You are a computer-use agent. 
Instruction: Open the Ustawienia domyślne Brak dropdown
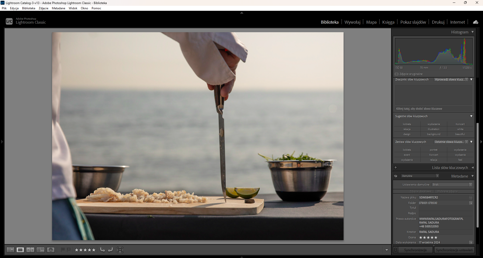(452, 185)
